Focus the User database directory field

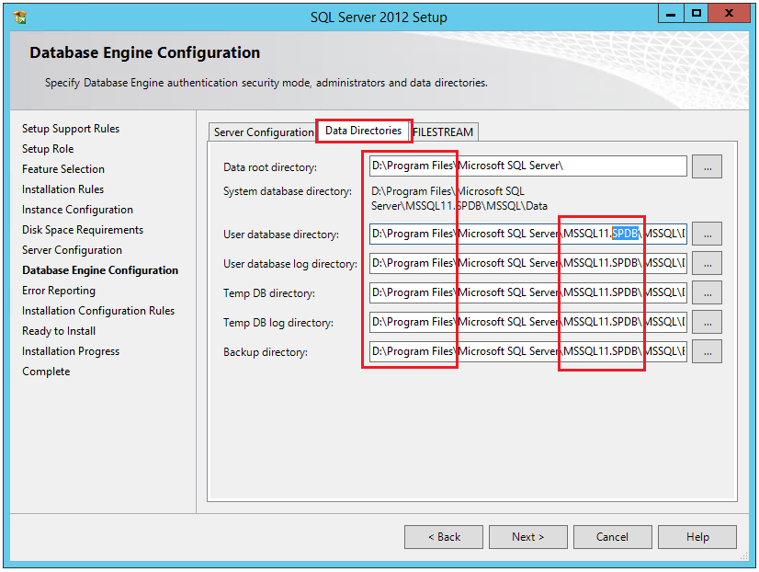(528, 234)
